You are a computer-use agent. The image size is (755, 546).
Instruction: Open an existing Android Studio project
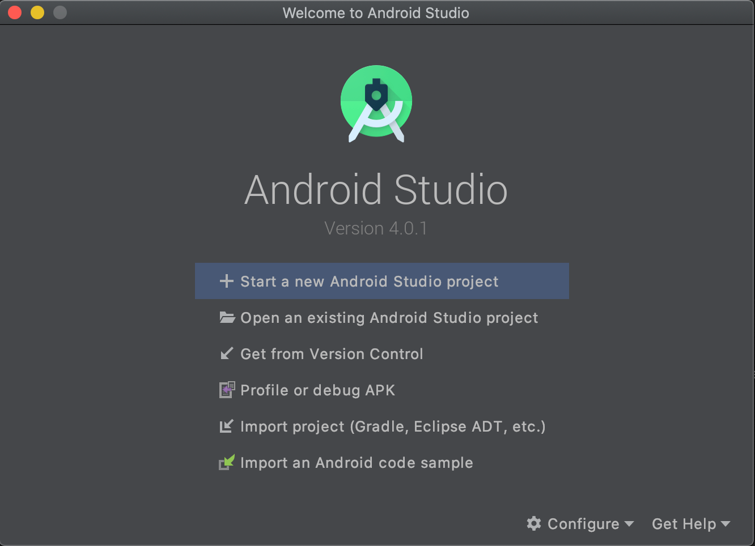[382, 317]
